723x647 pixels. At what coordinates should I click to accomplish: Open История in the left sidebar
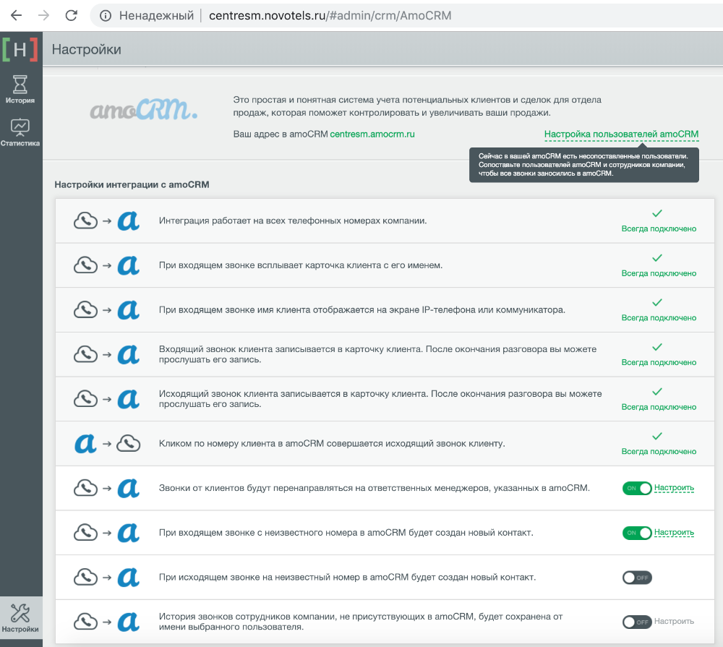click(x=20, y=90)
